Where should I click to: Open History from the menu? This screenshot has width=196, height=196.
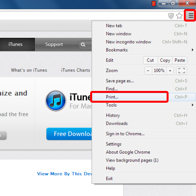point(150,115)
